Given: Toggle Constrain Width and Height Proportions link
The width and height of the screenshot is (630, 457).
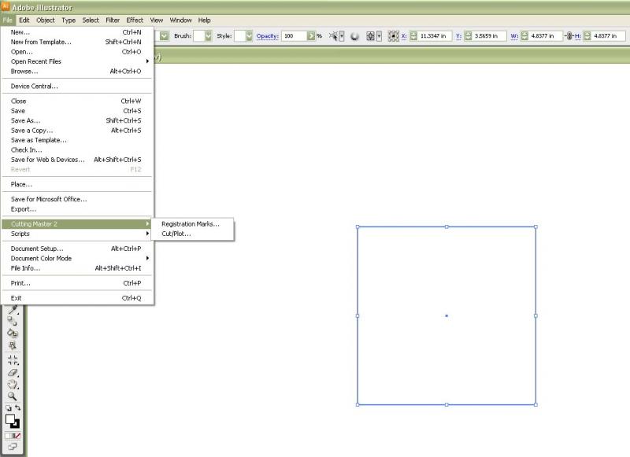Looking at the screenshot, I should pos(569,35).
